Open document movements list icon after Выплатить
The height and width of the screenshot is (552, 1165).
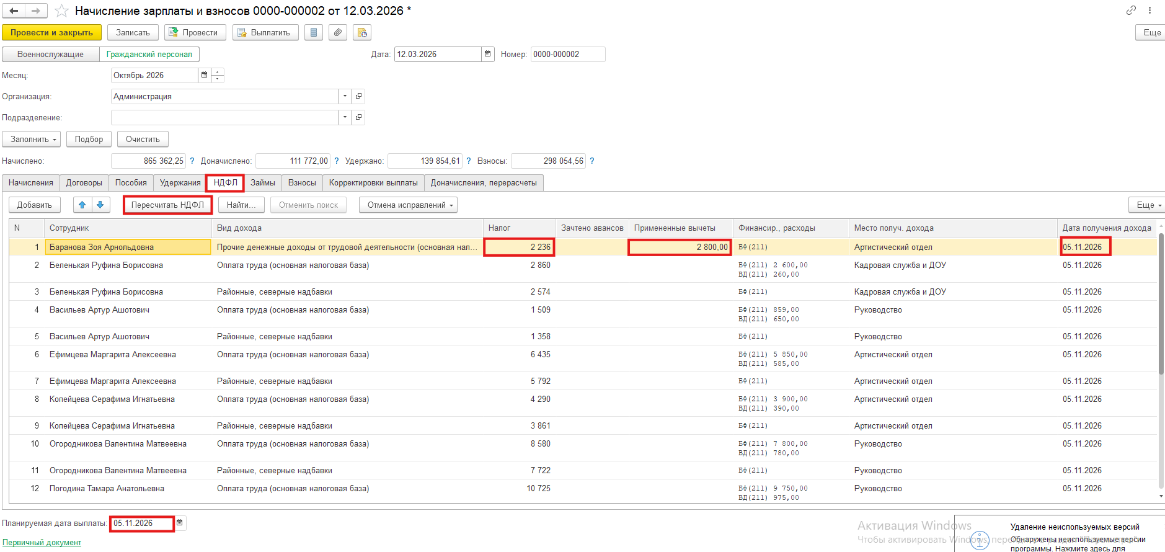click(x=314, y=32)
